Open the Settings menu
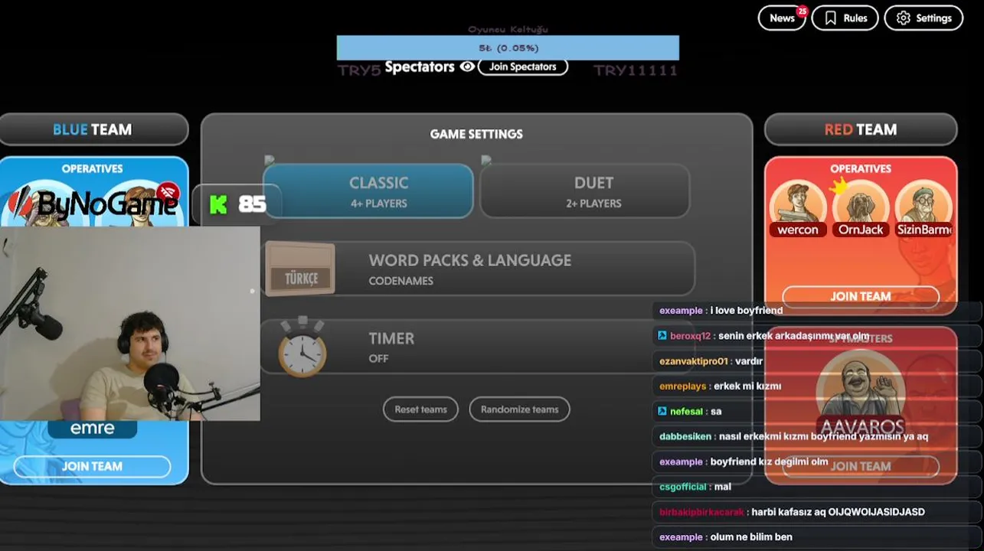This screenshot has height=551, width=984. click(924, 18)
